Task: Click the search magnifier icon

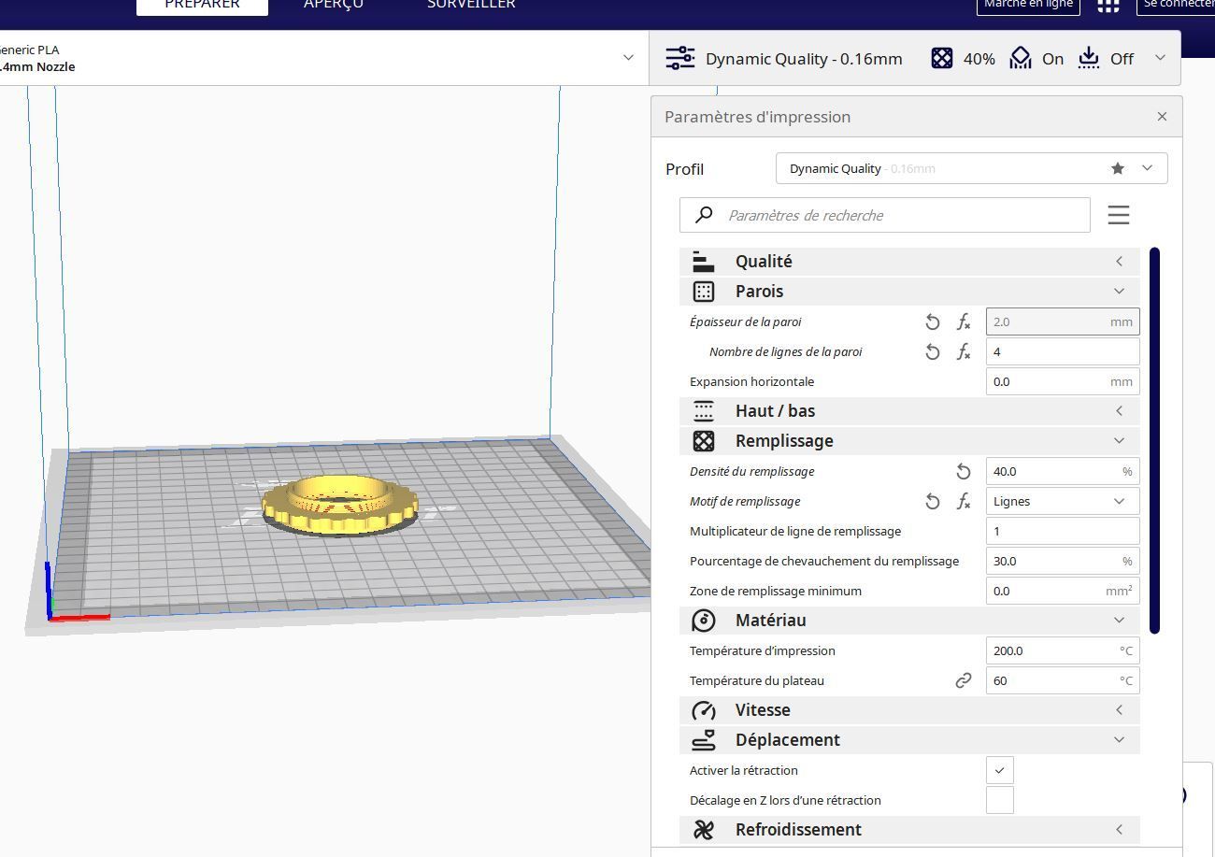Action: tap(704, 215)
